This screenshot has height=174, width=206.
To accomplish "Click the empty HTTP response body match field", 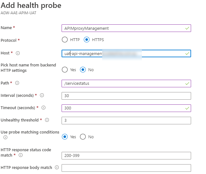I will pos(126,168).
